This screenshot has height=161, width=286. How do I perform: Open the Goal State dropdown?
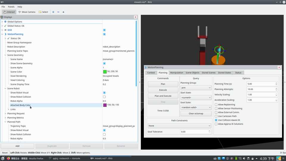pyautogui.click(x=196, y=107)
